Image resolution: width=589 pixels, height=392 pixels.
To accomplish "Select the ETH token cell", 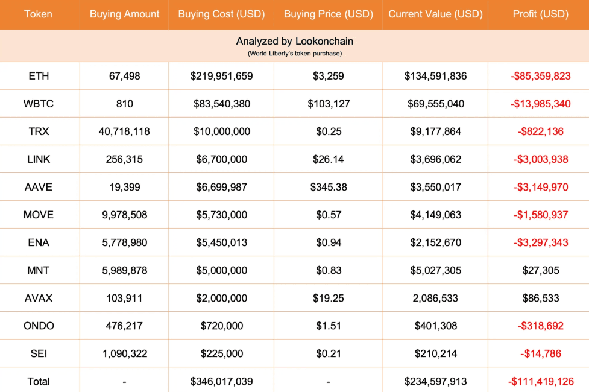I will 39,76.
